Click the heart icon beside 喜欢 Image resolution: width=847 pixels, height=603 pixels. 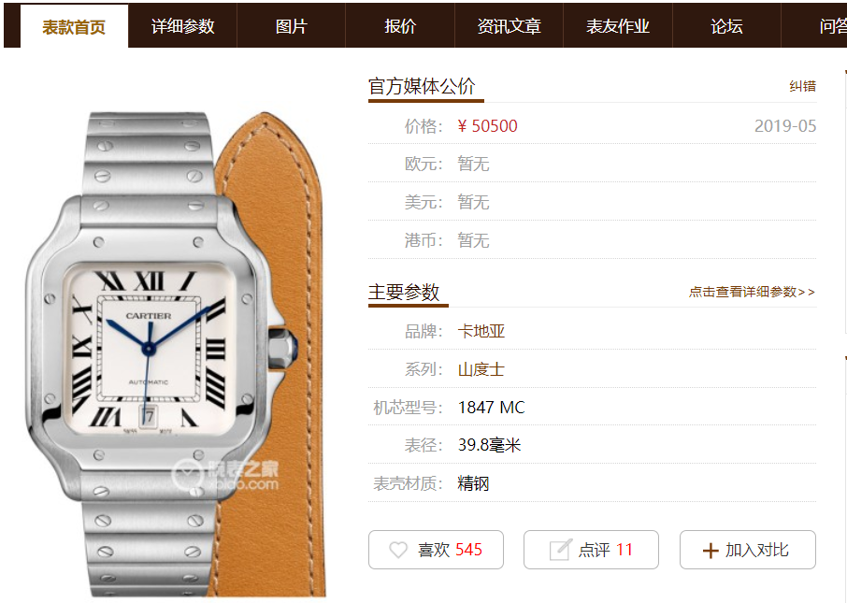point(398,550)
